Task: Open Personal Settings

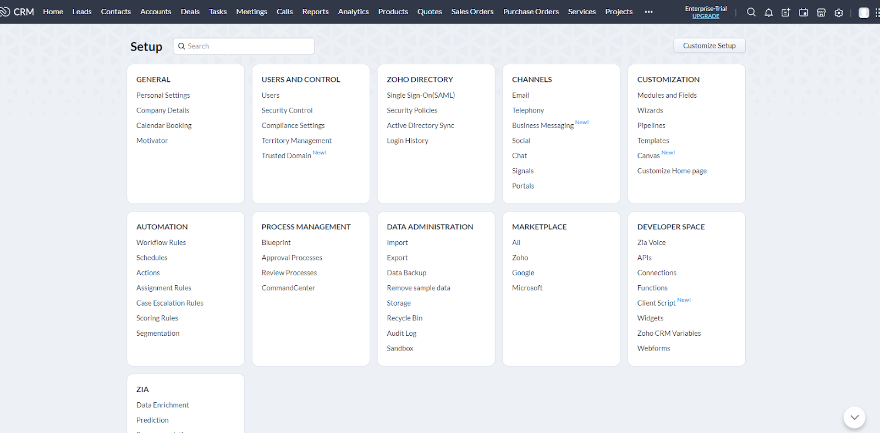Action: tap(163, 95)
